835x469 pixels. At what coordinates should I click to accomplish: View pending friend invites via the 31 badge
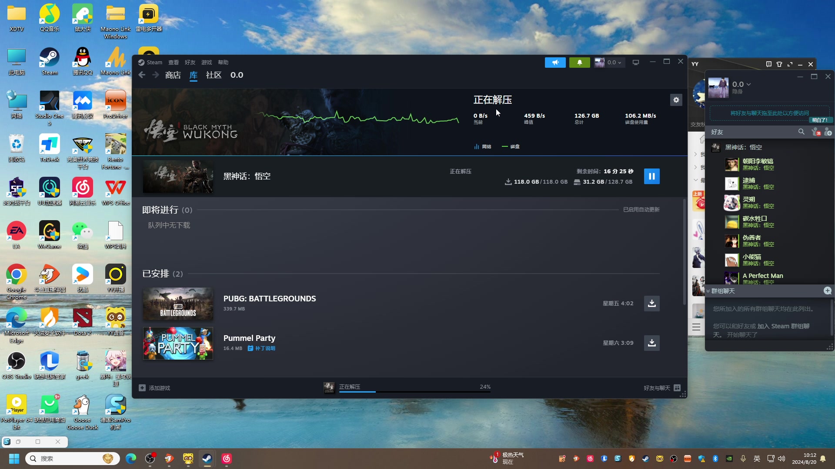click(x=817, y=132)
